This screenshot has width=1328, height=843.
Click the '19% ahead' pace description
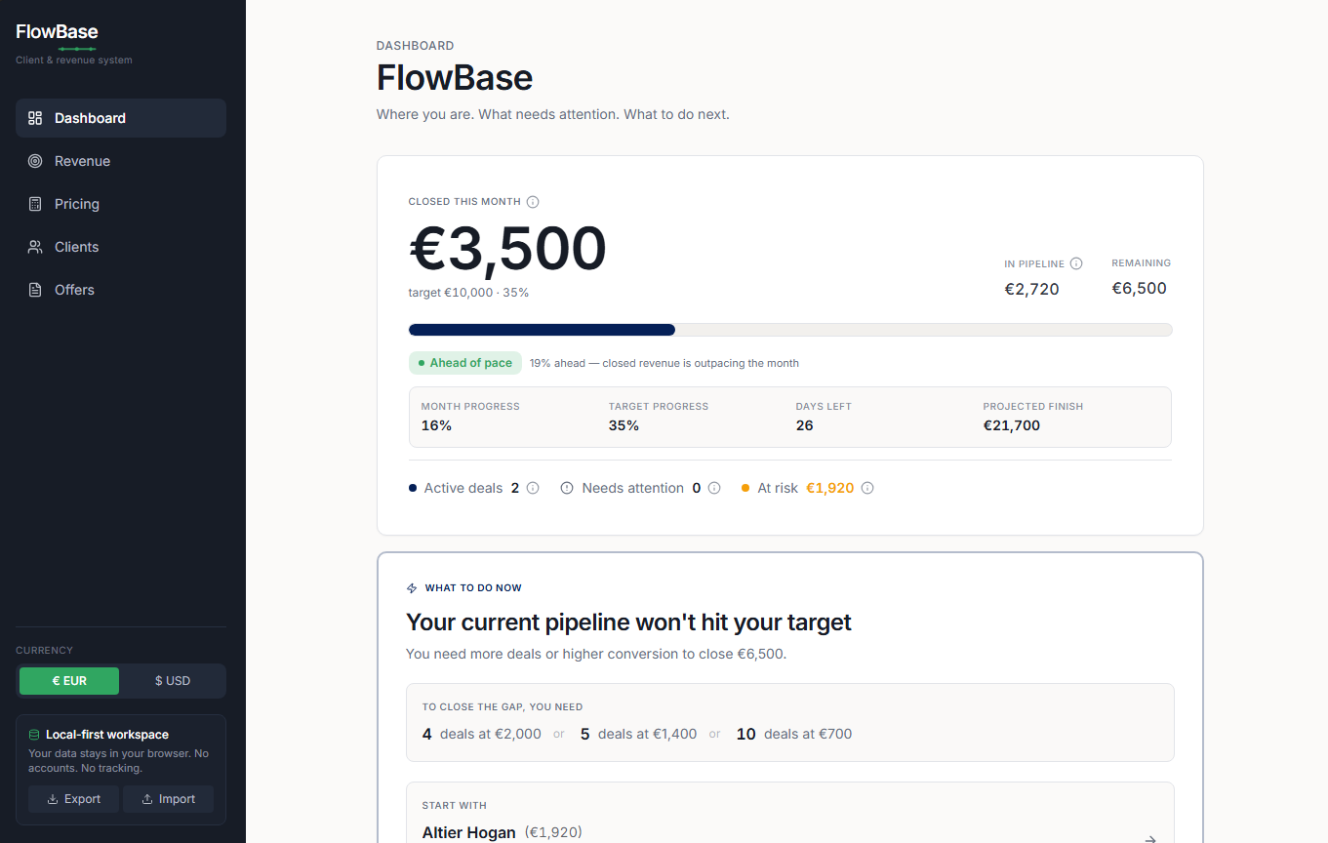tap(664, 363)
